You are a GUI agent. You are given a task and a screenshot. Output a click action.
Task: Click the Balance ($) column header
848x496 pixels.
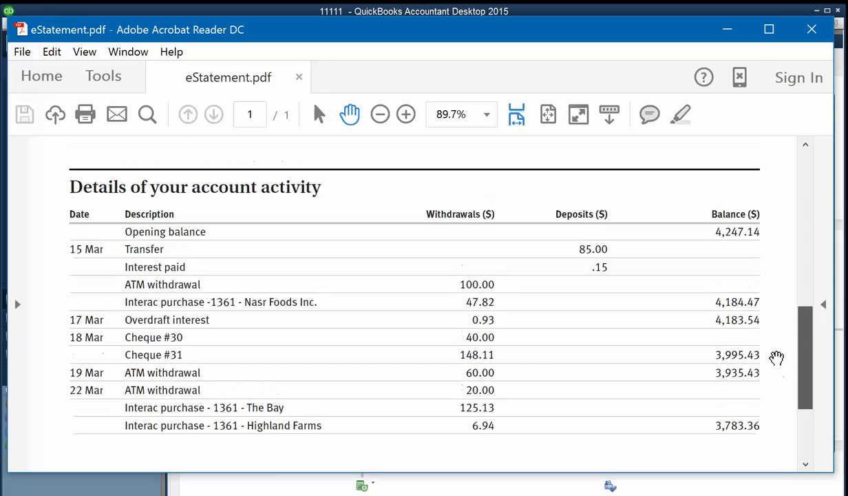pos(736,214)
